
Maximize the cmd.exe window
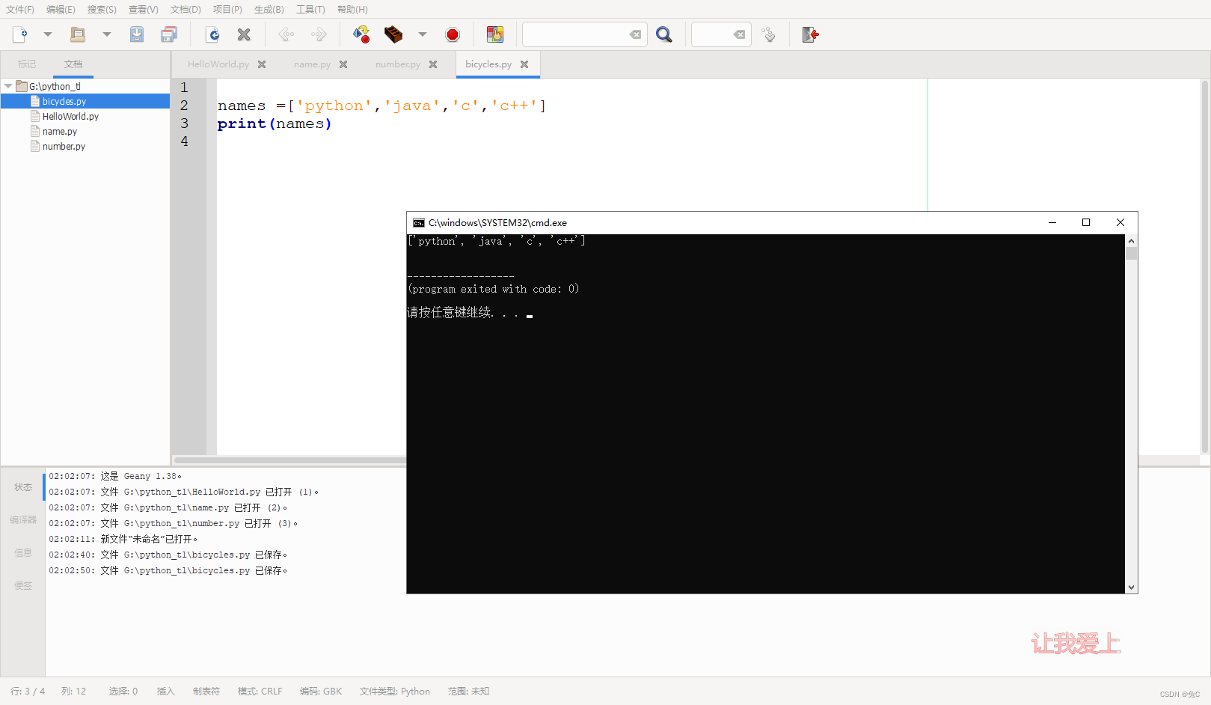pyautogui.click(x=1086, y=222)
